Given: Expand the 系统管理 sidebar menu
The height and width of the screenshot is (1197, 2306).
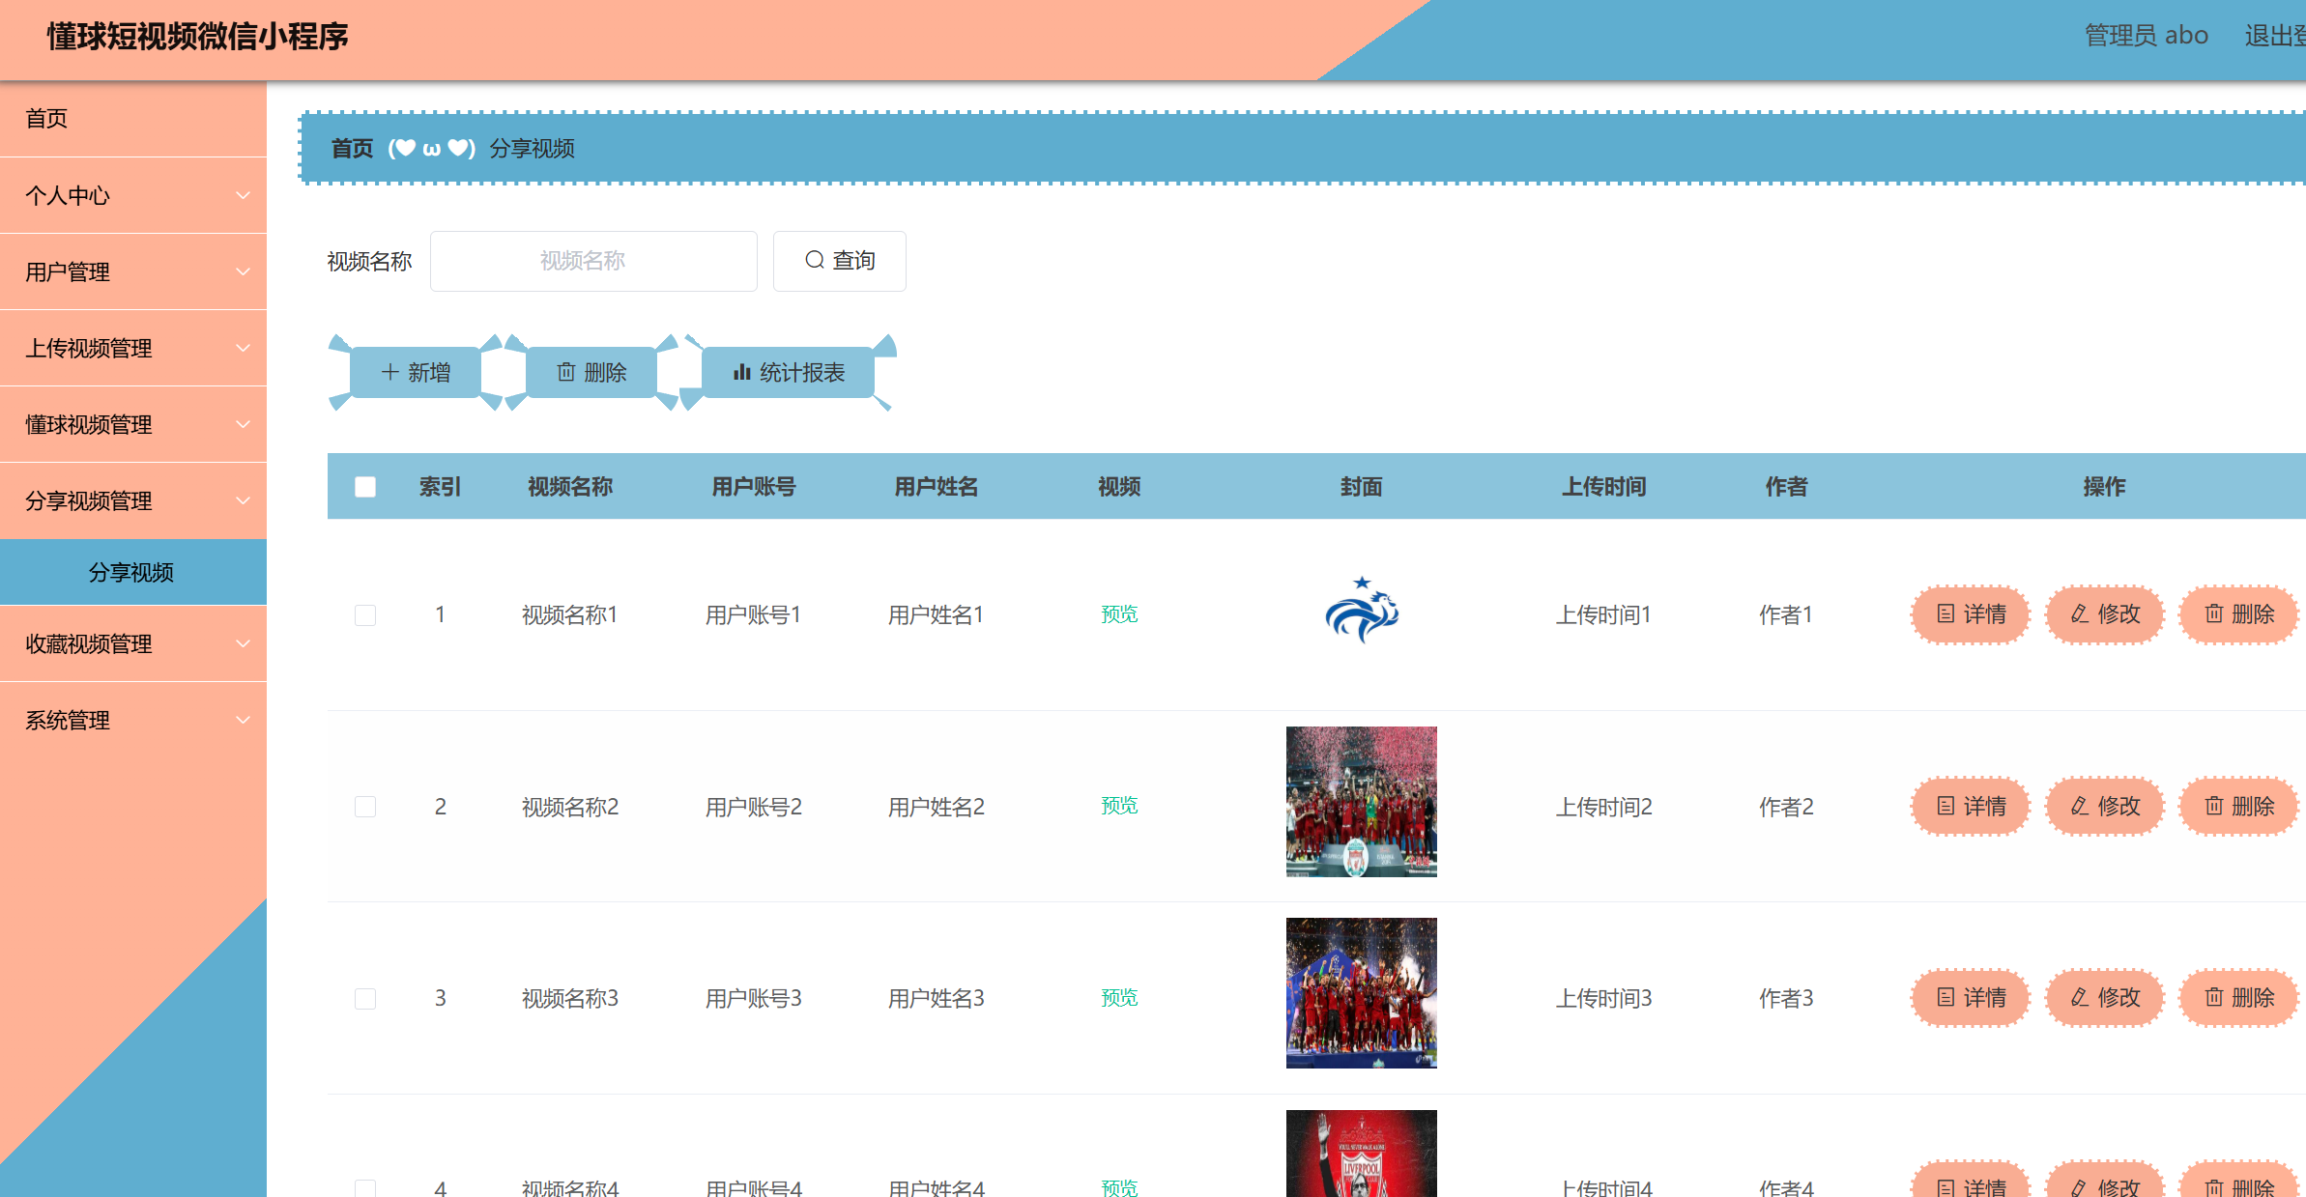Looking at the screenshot, I should [x=132, y=720].
